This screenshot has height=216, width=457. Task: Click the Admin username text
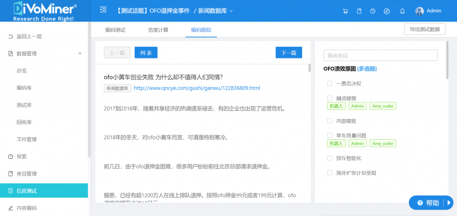pyautogui.click(x=434, y=11)
